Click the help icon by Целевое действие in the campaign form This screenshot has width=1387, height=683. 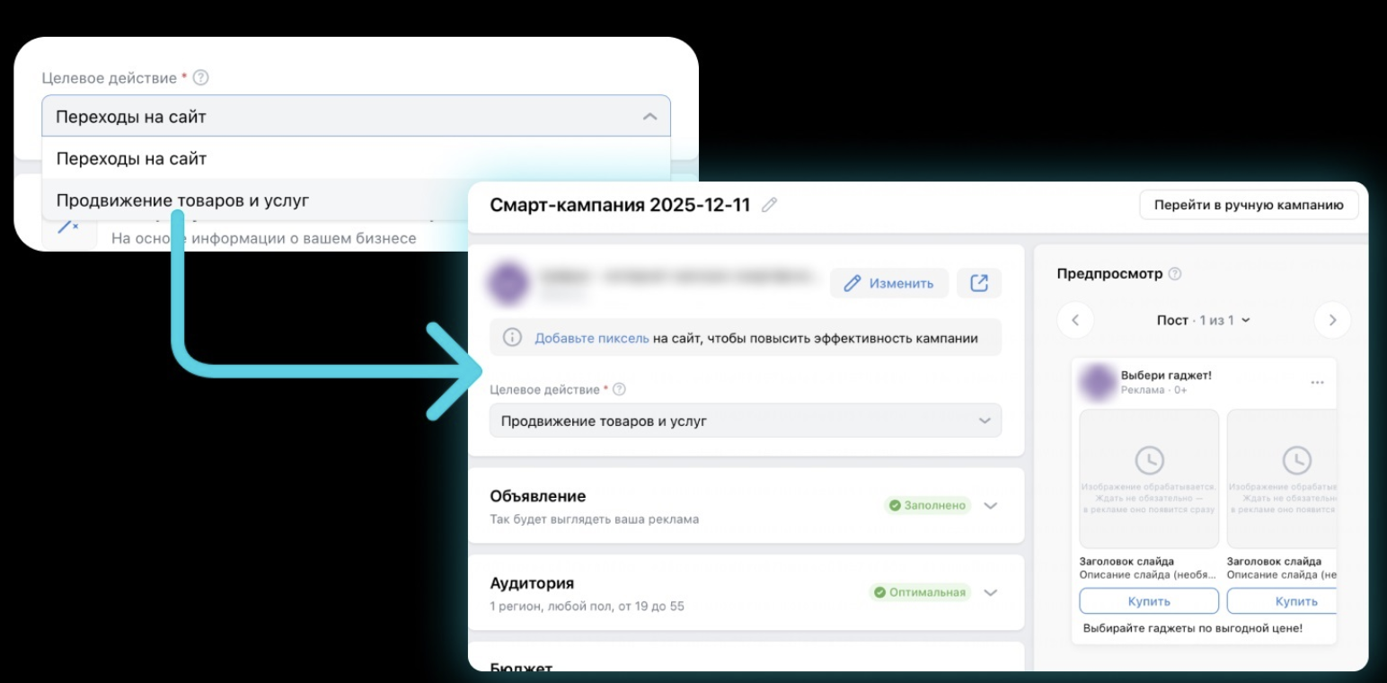tap(619, 389)
